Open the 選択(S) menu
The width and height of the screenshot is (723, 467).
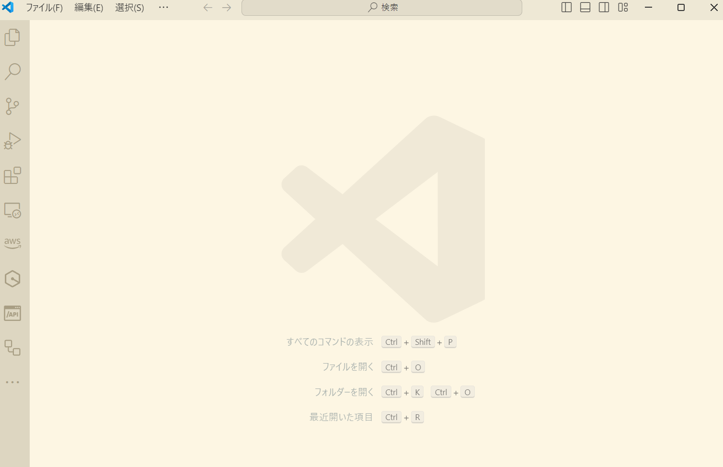[x=129, y=8]
